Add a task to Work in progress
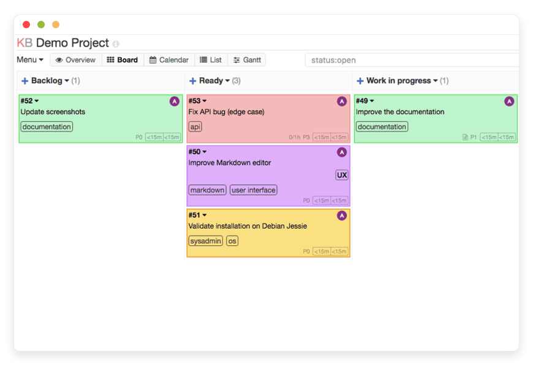This screenshot has width=533, height=365. tap(360, 81)
